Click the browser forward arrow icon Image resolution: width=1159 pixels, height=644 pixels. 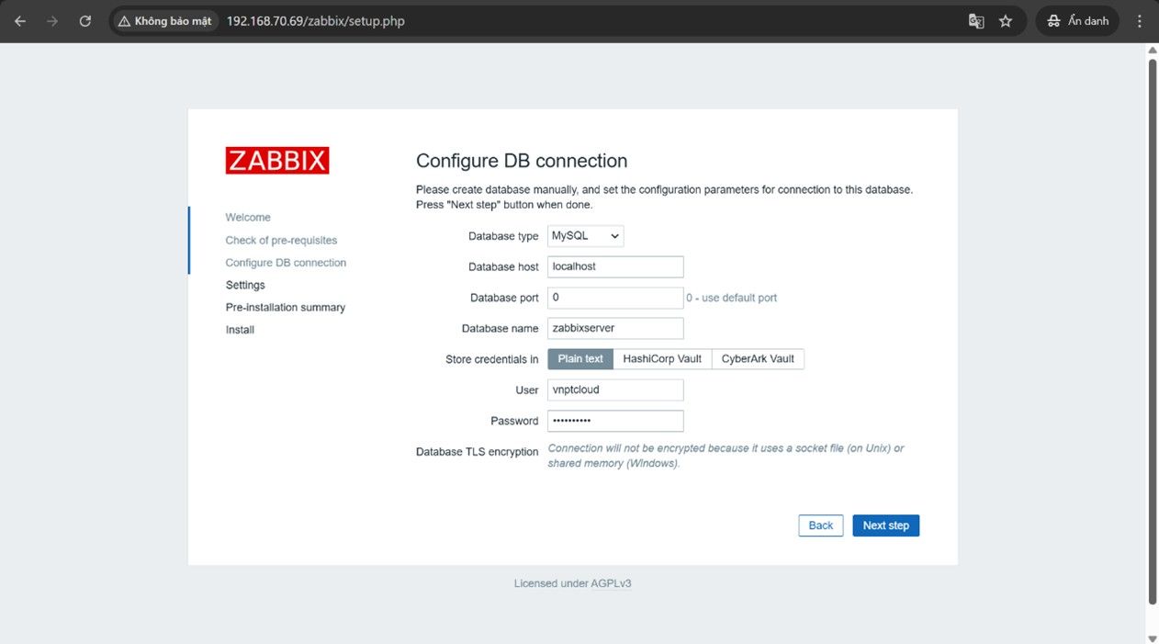[52, 21]
